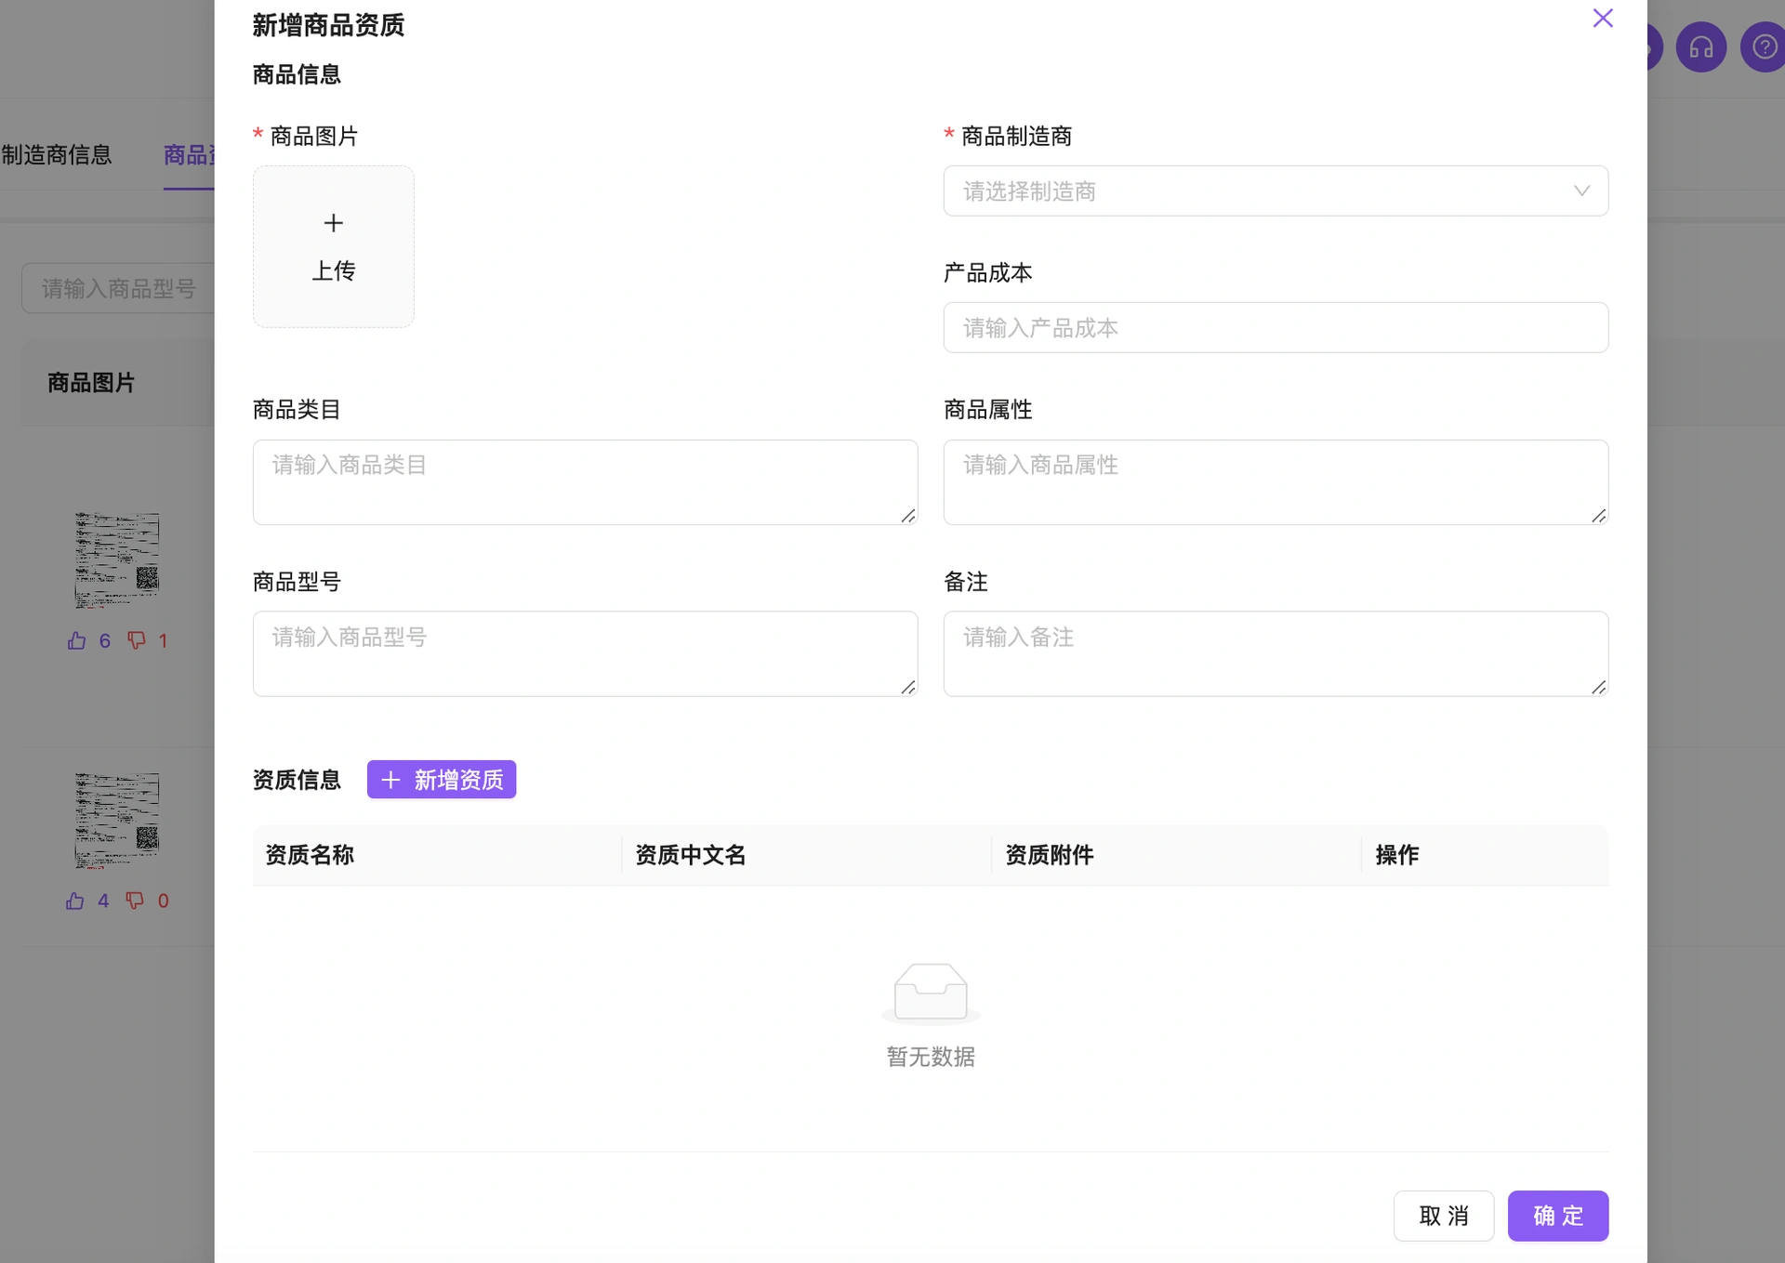The width and height of the screenshot is (1785, 1263).
Task: Focus the 请输入备注 textarea
Action: coord(1276,653)
